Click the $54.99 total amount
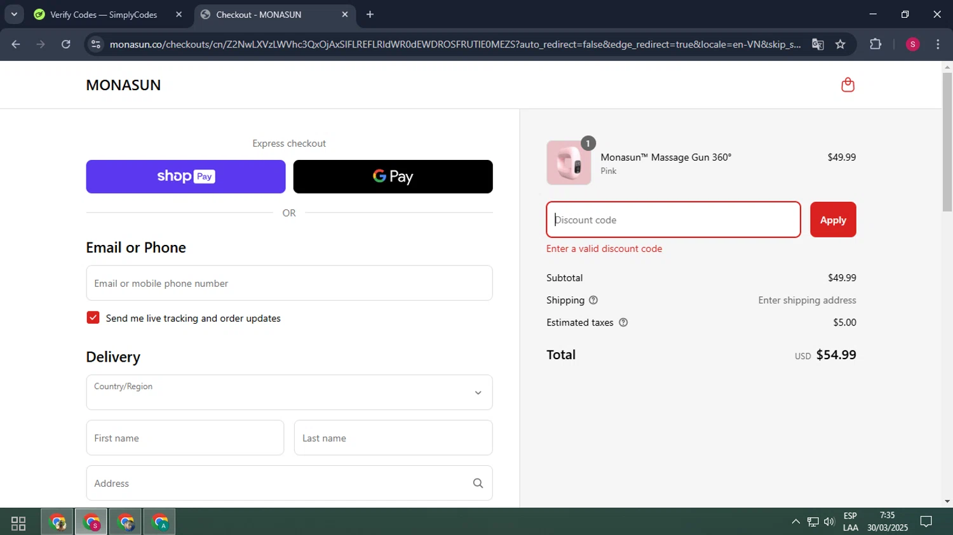953x535 pixels. [x=836, y=355]
